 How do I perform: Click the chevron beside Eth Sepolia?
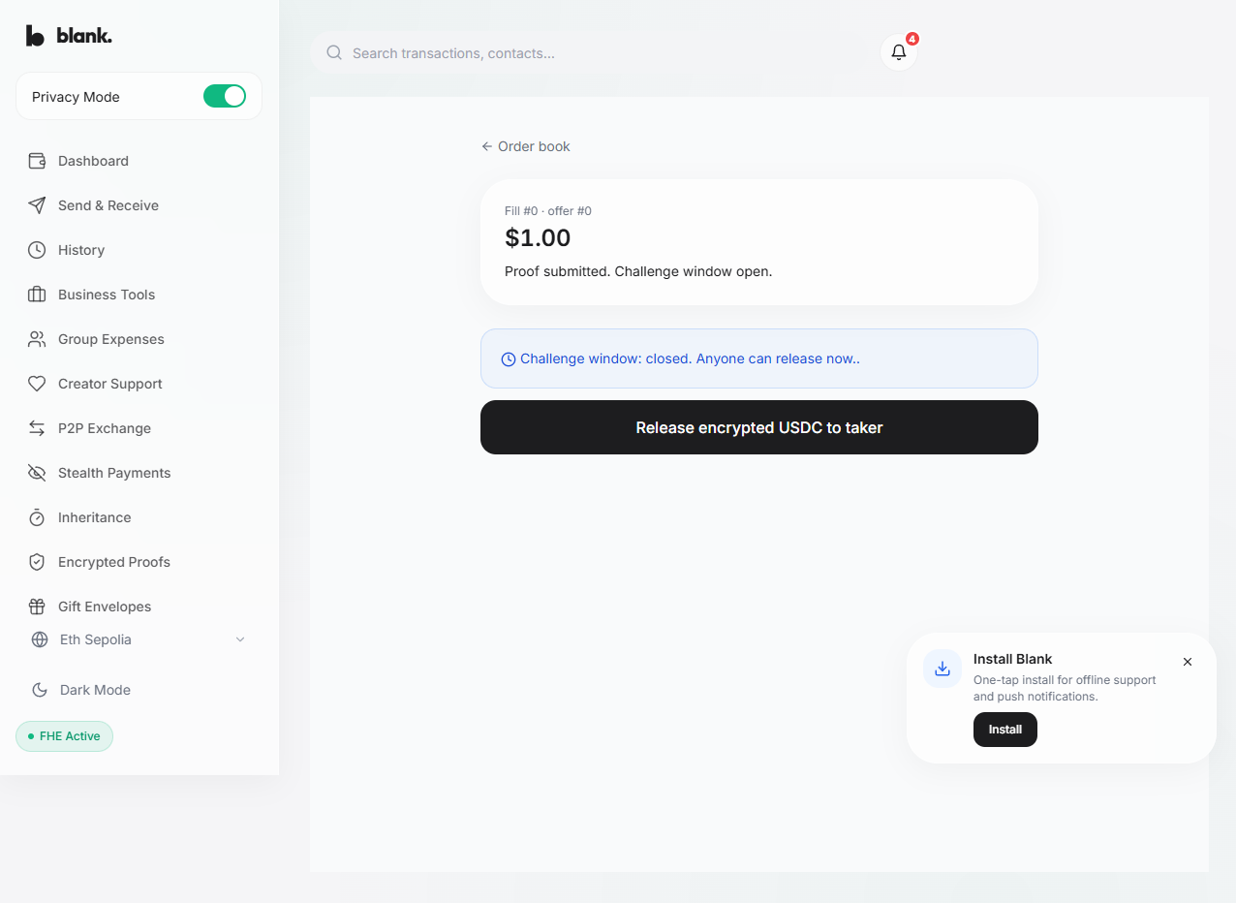click(x=240, y=639)
